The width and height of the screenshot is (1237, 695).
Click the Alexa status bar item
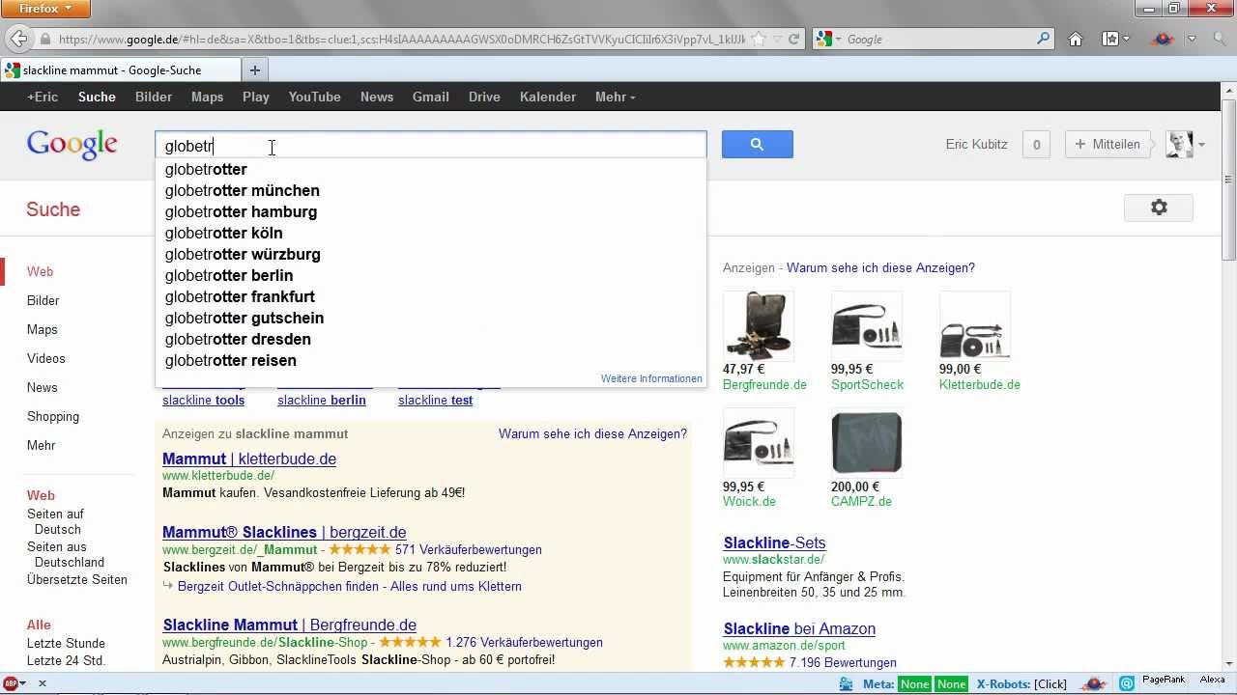(x=1212, y=680)
